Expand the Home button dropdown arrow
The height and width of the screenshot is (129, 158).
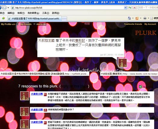pos(133,18)
